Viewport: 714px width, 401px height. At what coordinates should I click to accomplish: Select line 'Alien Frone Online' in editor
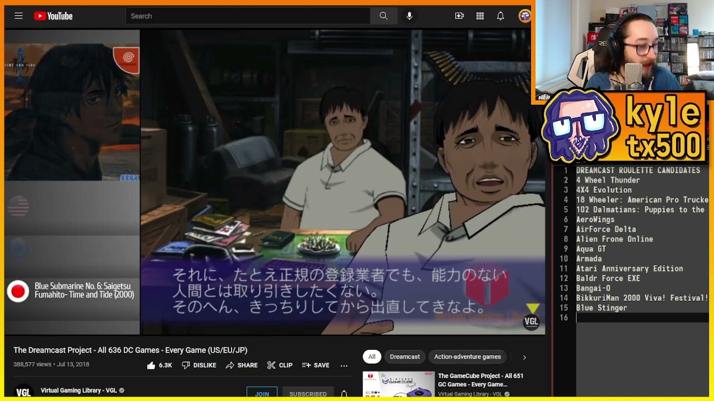point(615,239)
